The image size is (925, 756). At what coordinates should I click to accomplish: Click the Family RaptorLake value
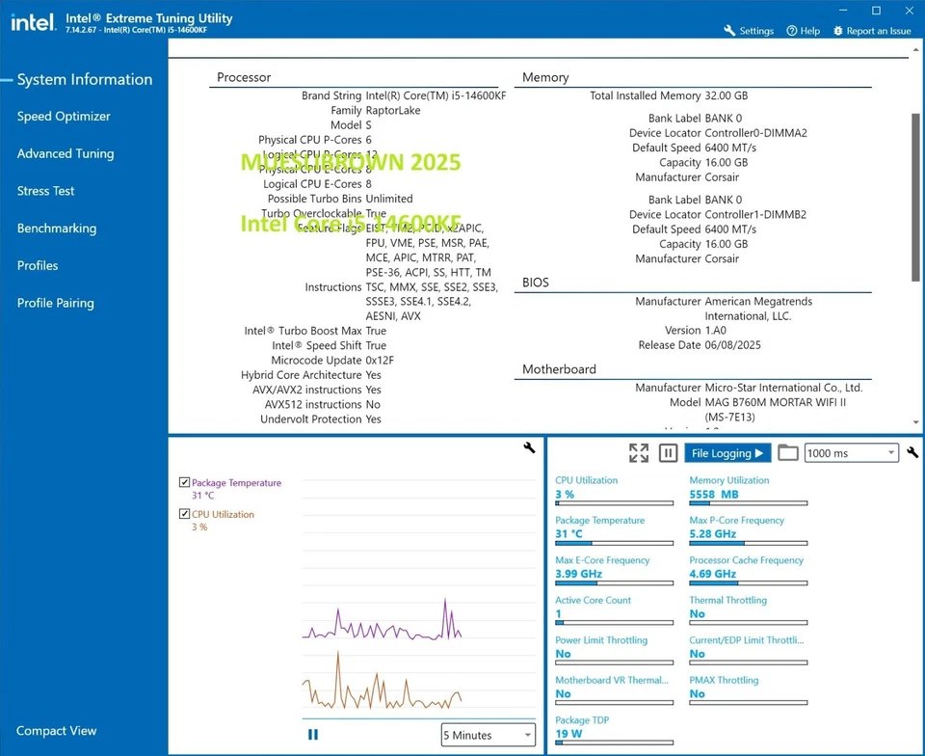[x=393, y=110]
